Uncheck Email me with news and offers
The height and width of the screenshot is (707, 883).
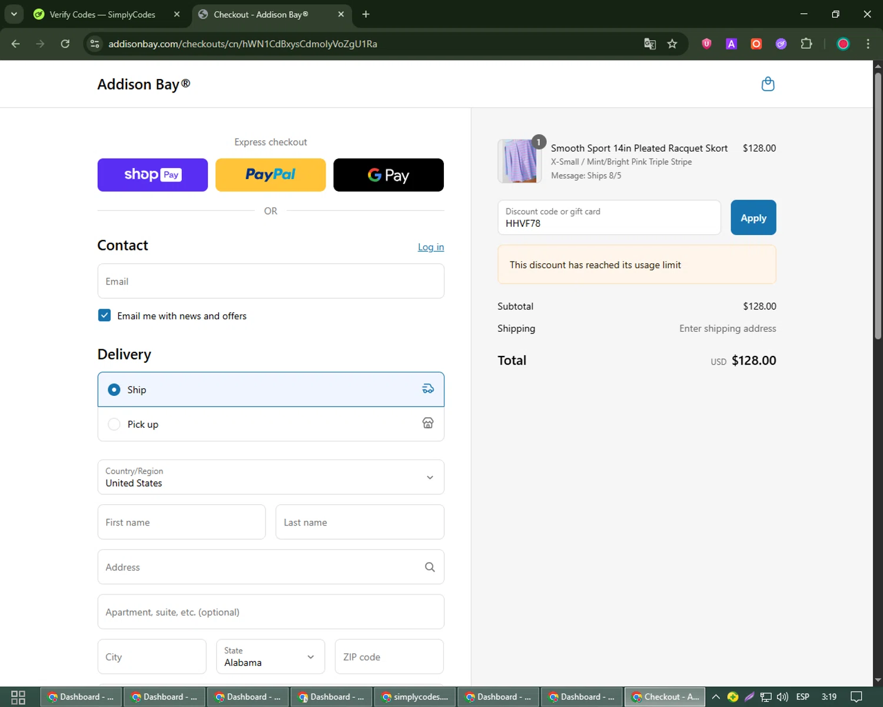[x=104, y=315]
